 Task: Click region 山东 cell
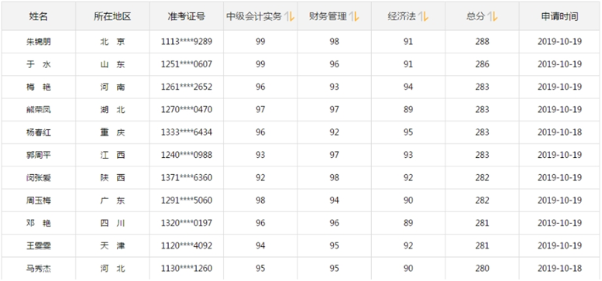pos(112,64)
